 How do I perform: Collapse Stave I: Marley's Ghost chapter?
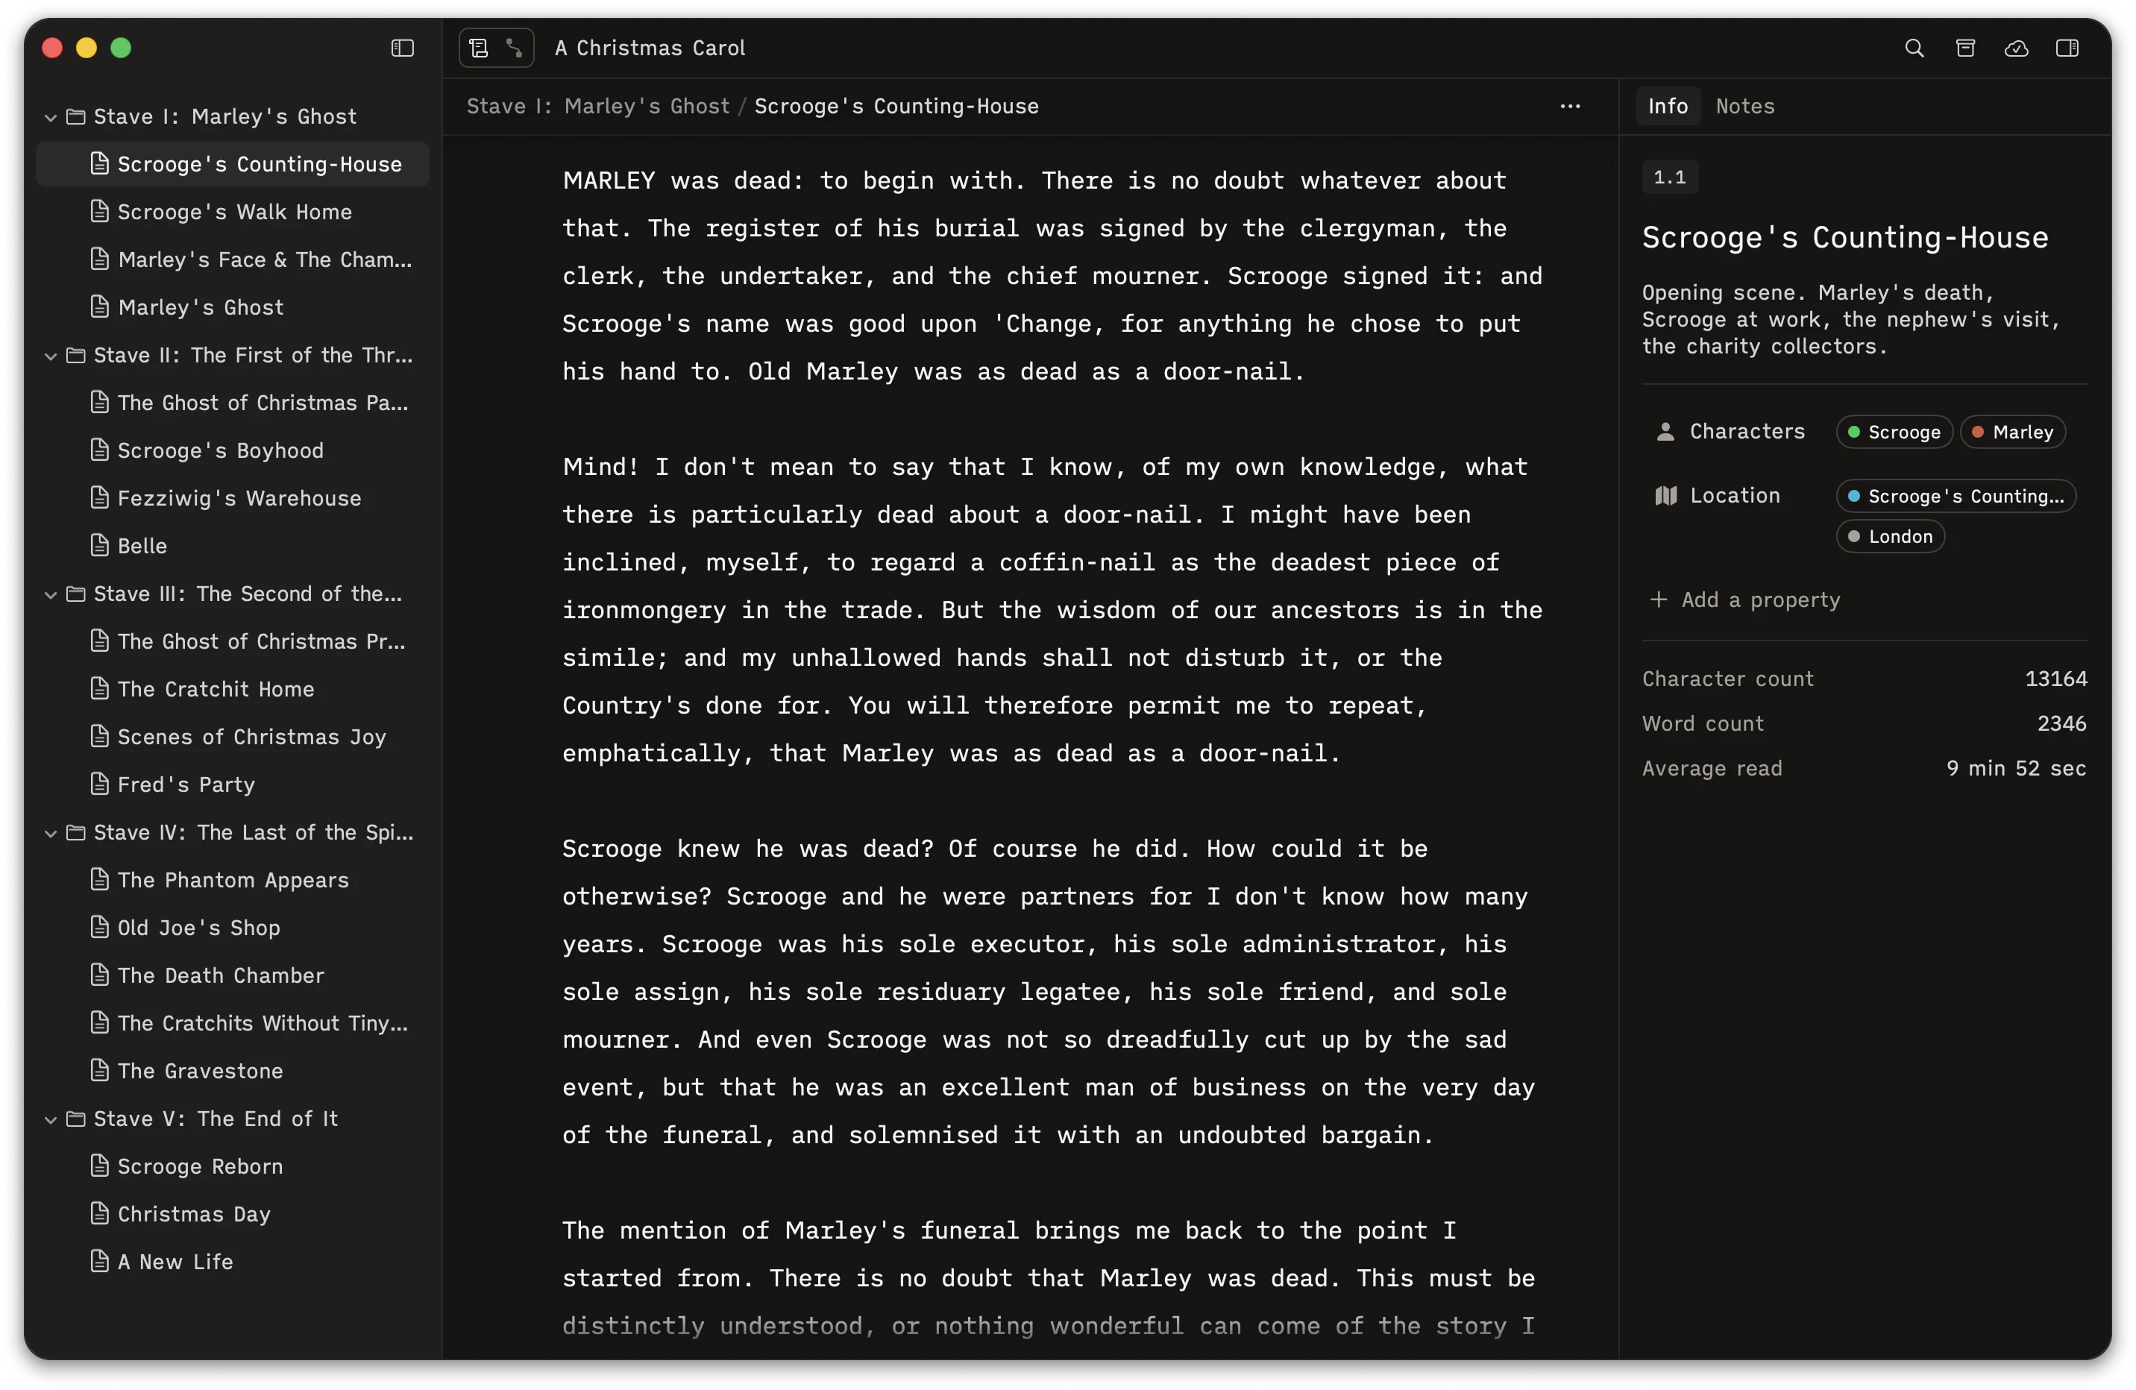click(x=50, y=116)
